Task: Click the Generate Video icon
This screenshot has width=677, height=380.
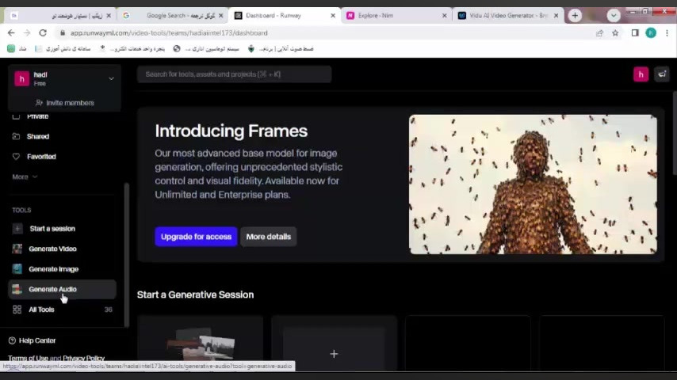Action: (x=17, y=249)
